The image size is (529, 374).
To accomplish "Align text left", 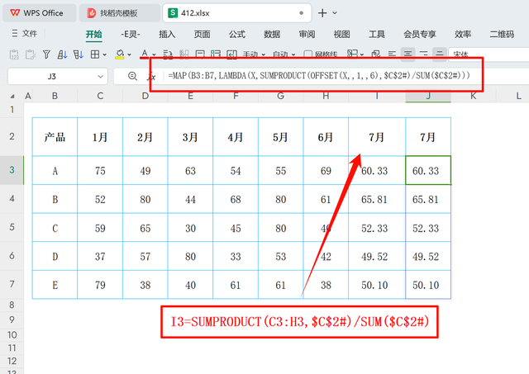I will tap(392, 54).
